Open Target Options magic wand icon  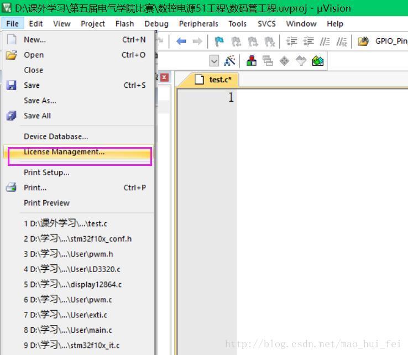229,61
